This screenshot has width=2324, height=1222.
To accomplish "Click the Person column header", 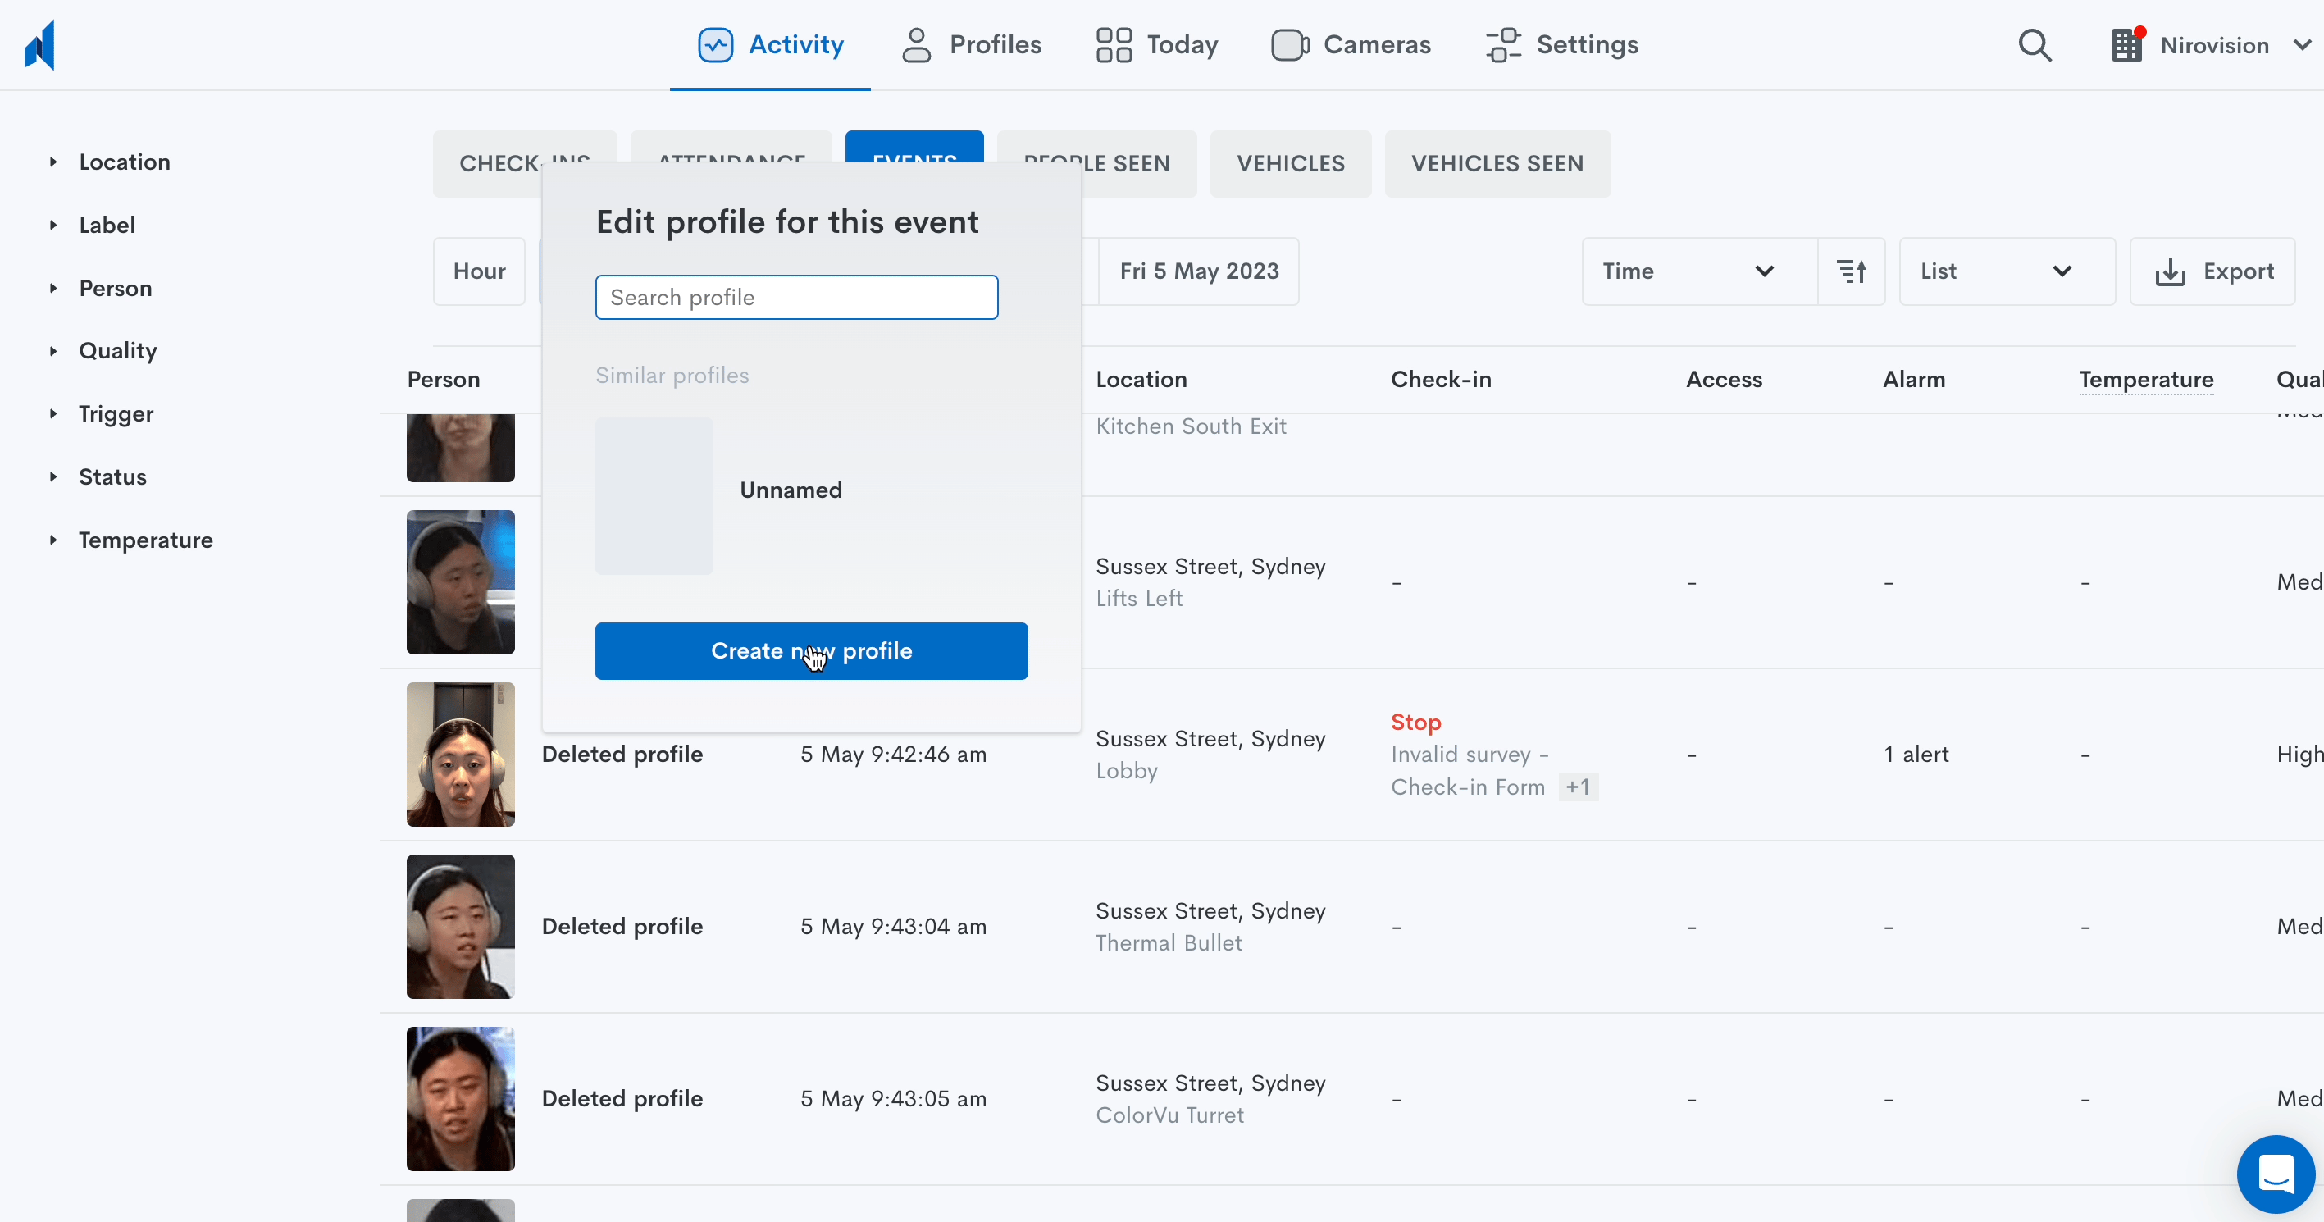I will point(443,380).
